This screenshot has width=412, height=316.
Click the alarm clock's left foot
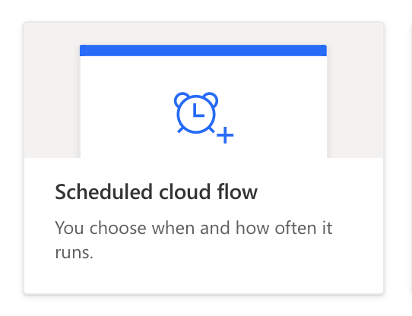(x=180, y=130)
